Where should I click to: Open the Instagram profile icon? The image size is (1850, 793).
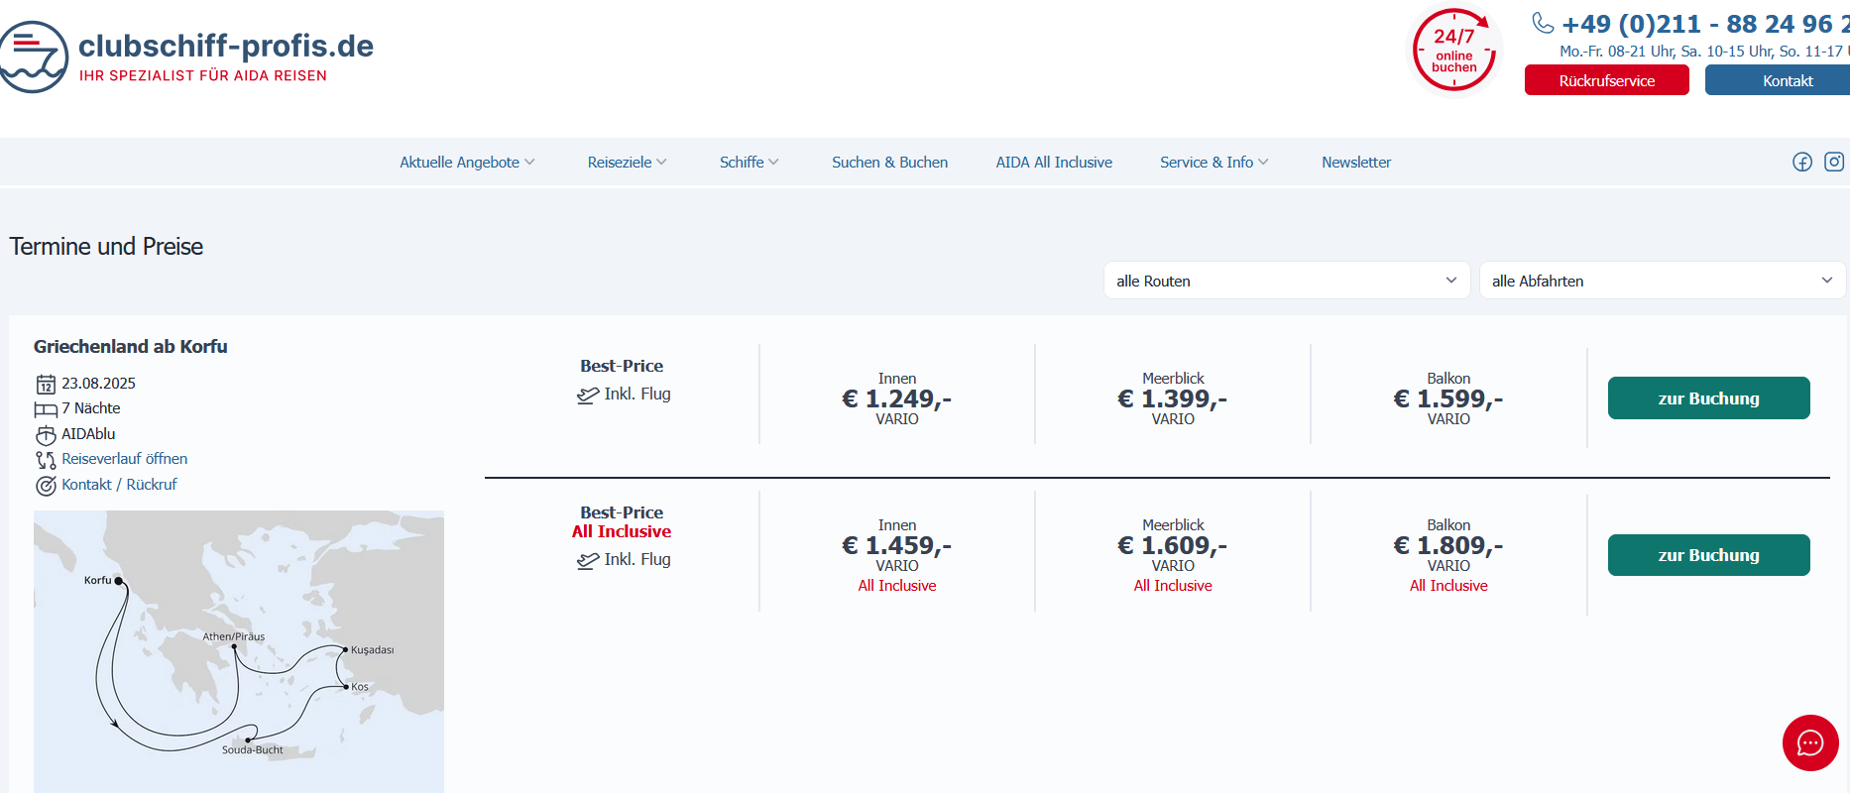(x=1834, y=162)
